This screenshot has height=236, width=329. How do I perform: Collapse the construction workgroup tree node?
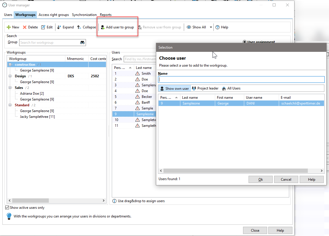(11, 65)
